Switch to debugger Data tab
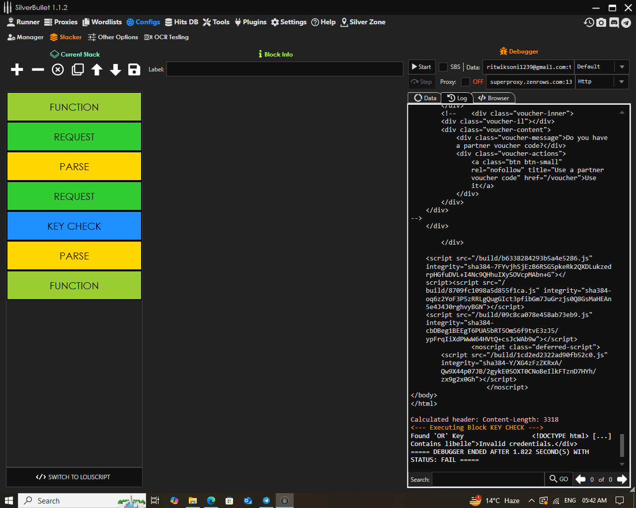This screenshot has height=508, width=636. 425,98
